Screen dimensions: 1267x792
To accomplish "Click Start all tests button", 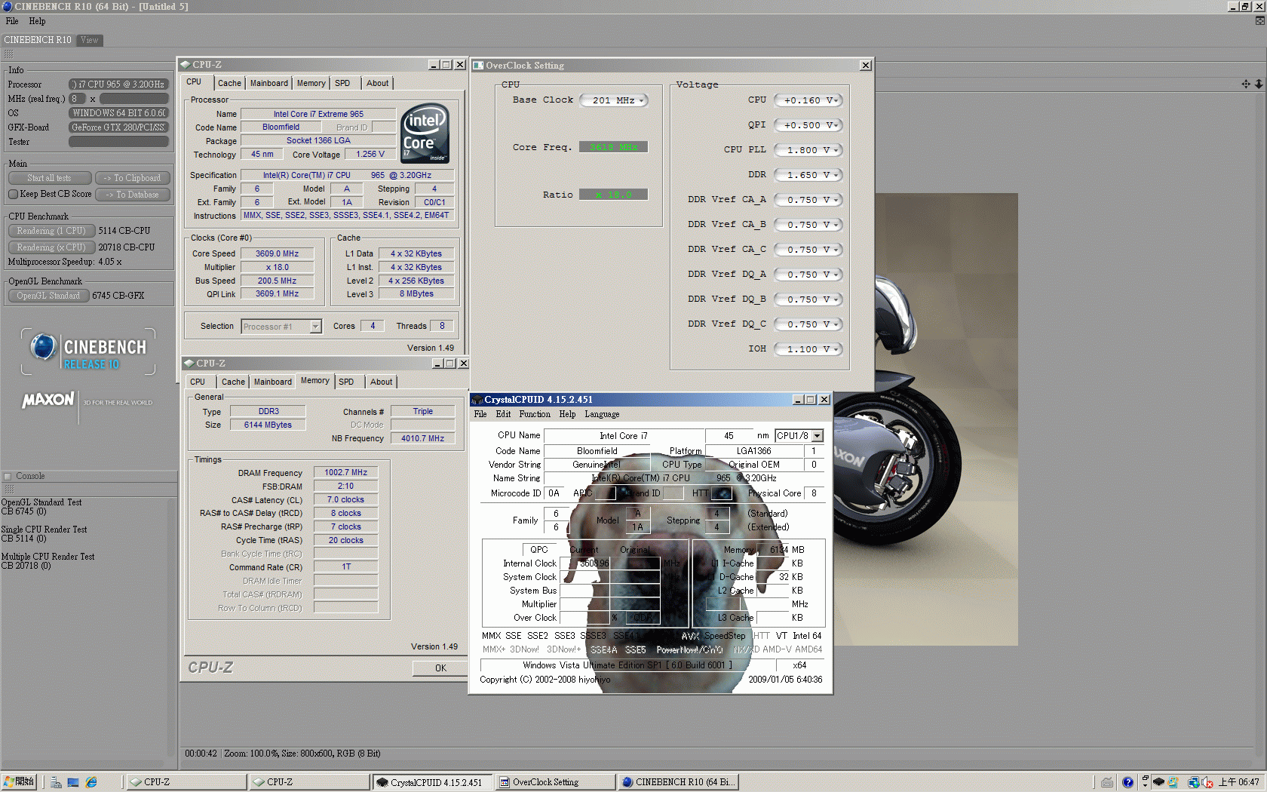I will pos(50,178).
